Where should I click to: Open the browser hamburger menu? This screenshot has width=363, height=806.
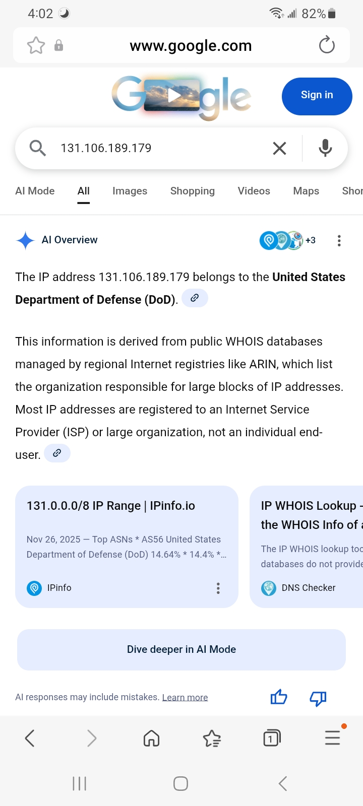[x=332, y=738]
